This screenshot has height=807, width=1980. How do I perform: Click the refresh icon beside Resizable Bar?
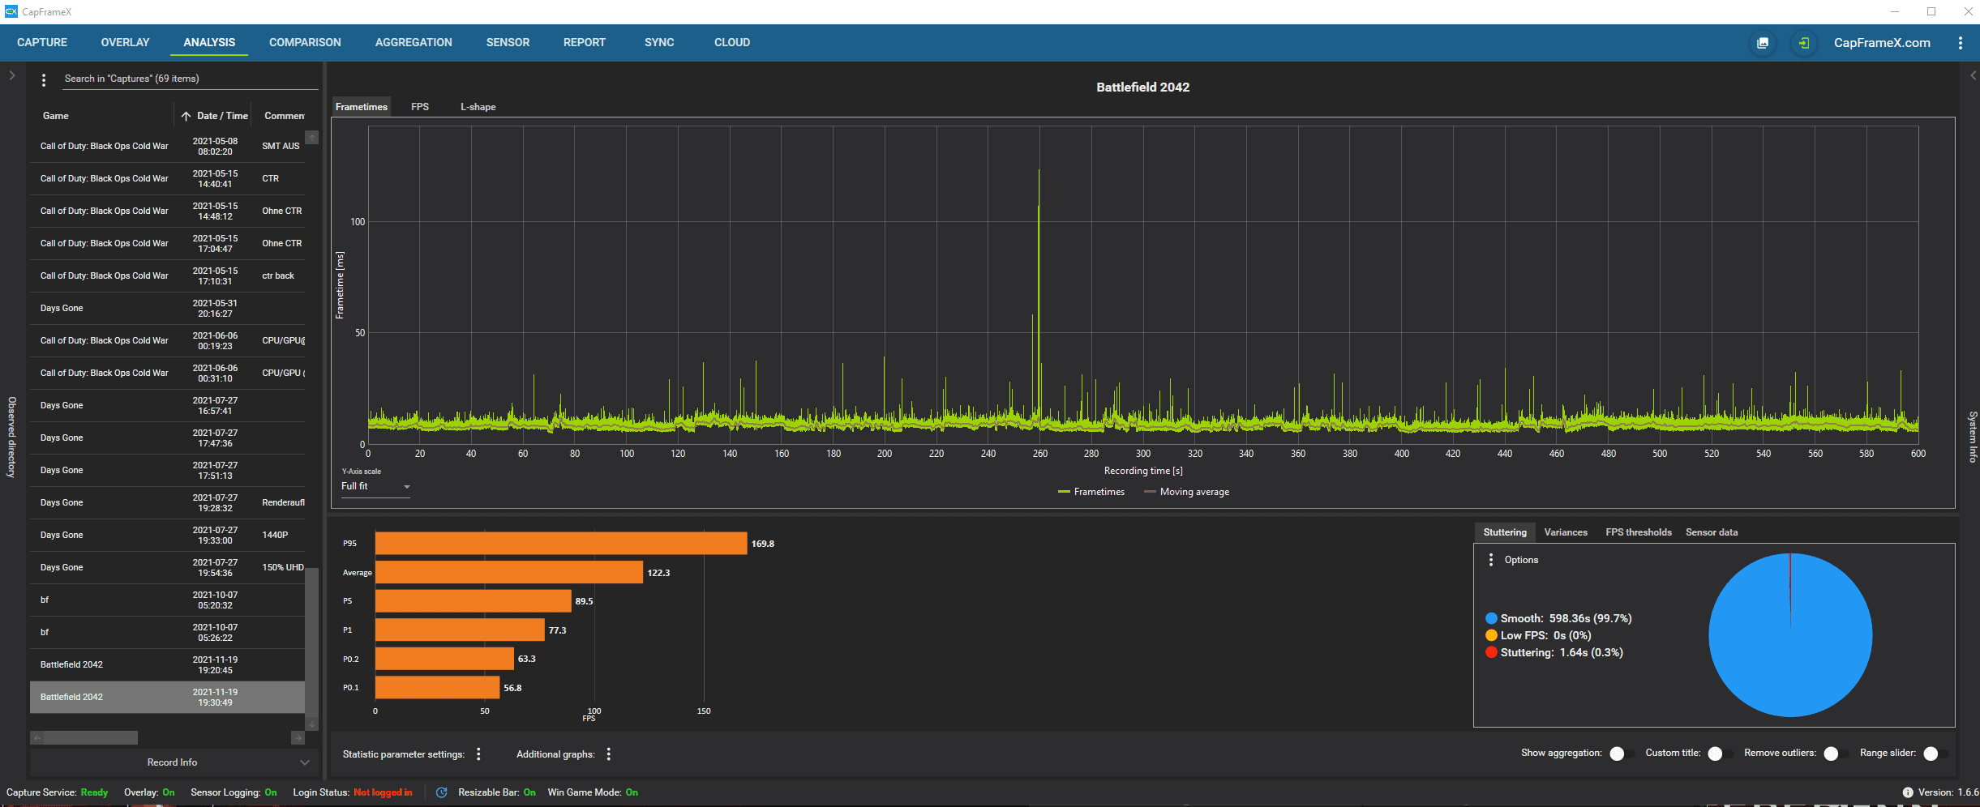click(x=442, y=792)
